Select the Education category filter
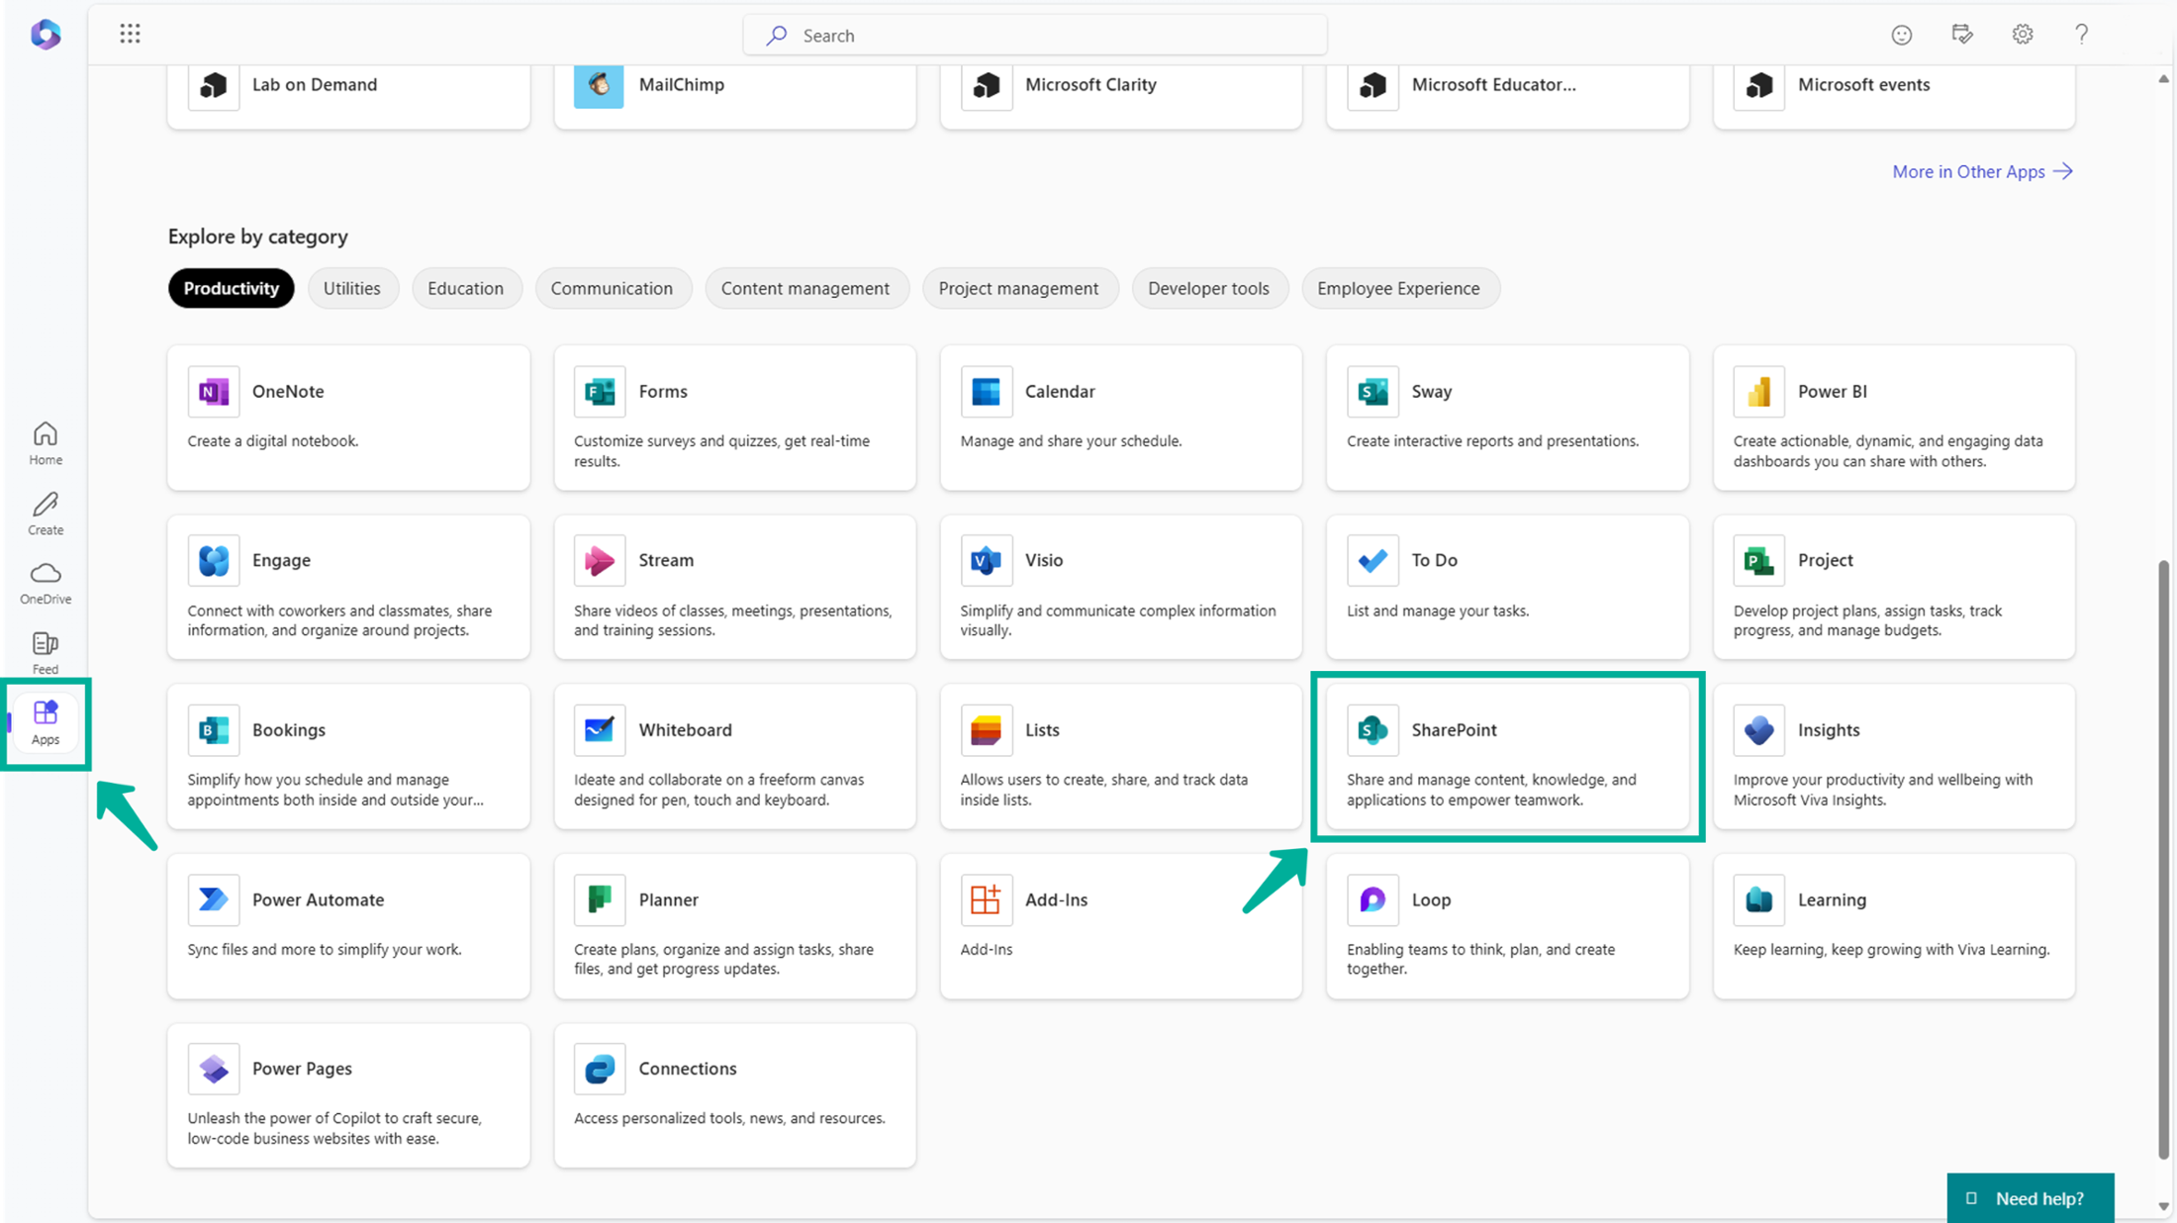Screen dimensions: 2177x1223 point(465,287)
